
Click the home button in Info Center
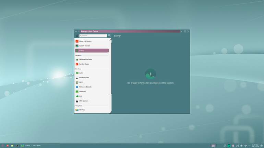pyautogui.click(x=77, y=36)
